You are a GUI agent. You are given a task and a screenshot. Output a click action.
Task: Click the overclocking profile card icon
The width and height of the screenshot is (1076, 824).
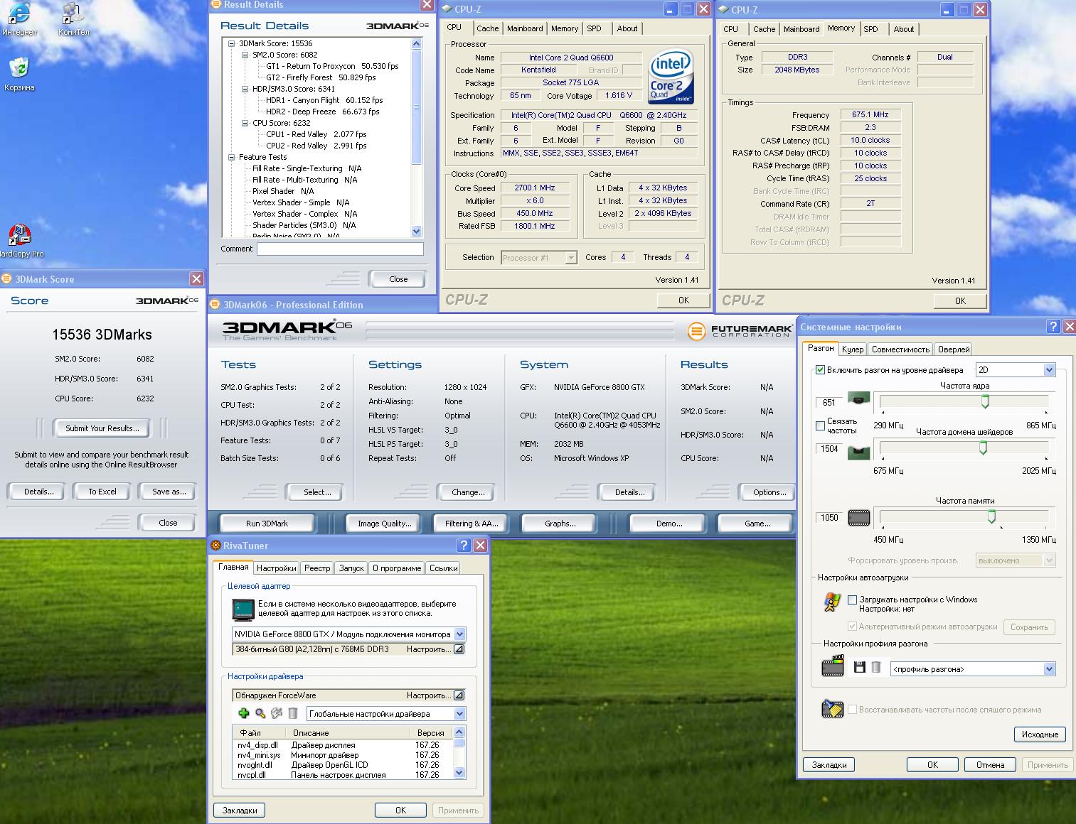[x=832, y=666]
